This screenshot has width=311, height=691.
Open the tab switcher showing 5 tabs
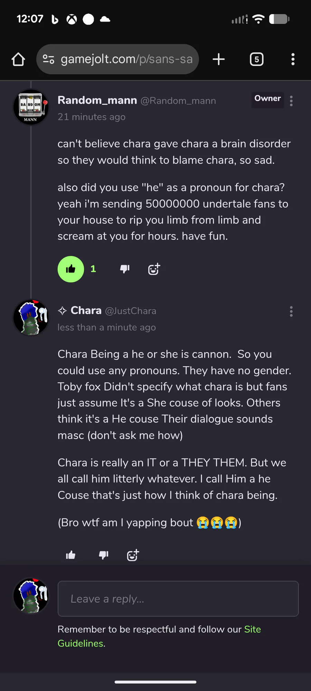click(256, 59)
